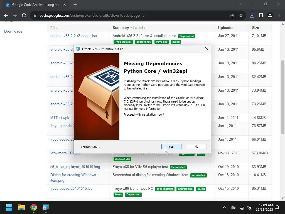Viewport: 285px width, 214px height.
Task: Click the page vertical scrollbar thumb
Action: [x=282, y=97]
